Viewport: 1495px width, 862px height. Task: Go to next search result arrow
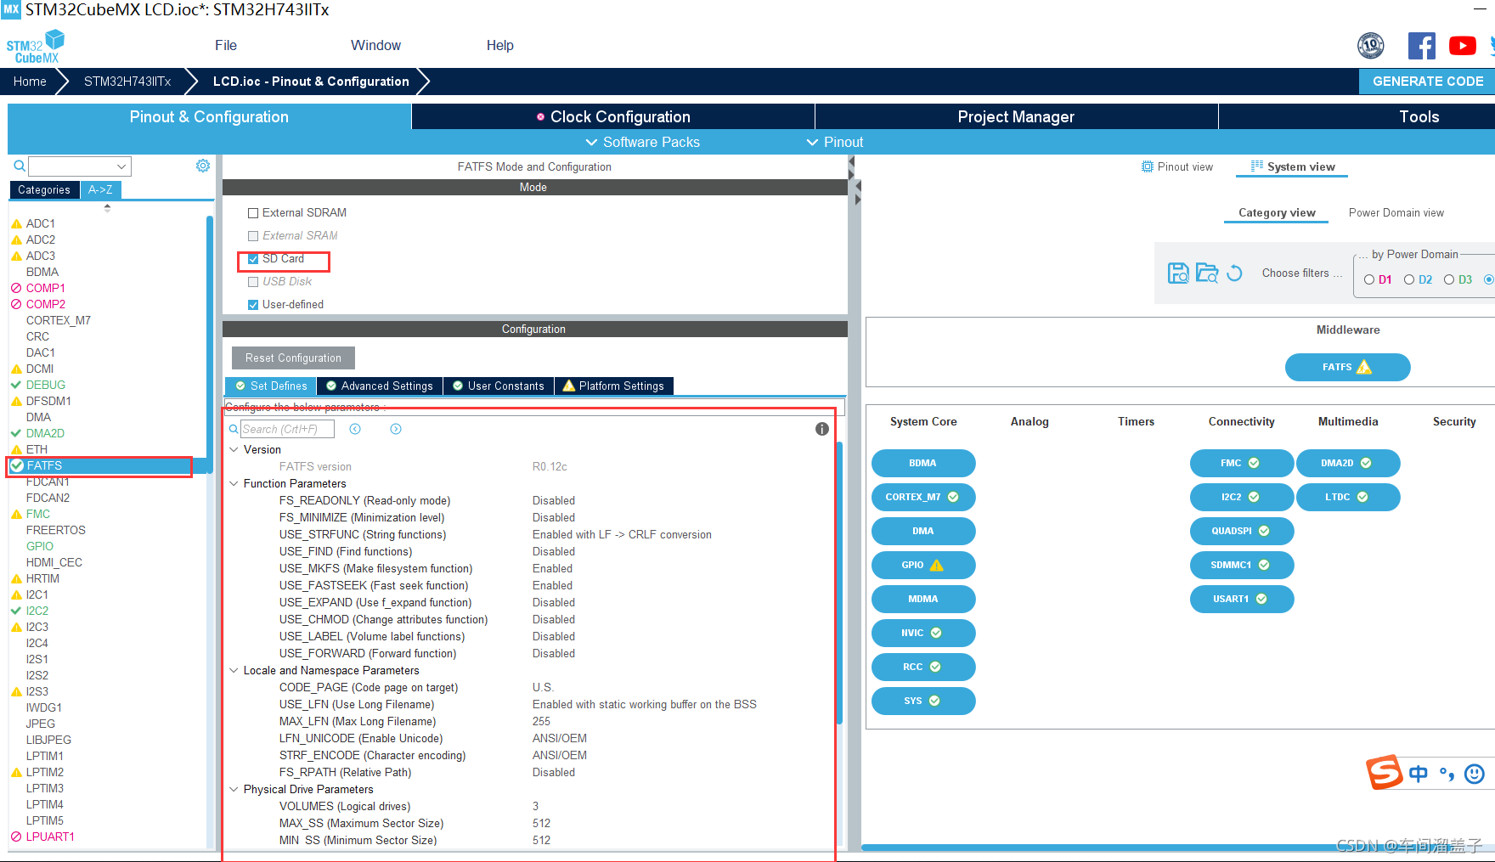(x=396, y=429)
